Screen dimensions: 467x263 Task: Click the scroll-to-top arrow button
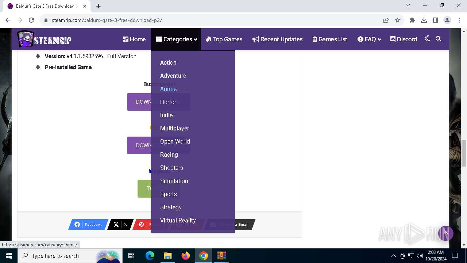coord(445,233)
